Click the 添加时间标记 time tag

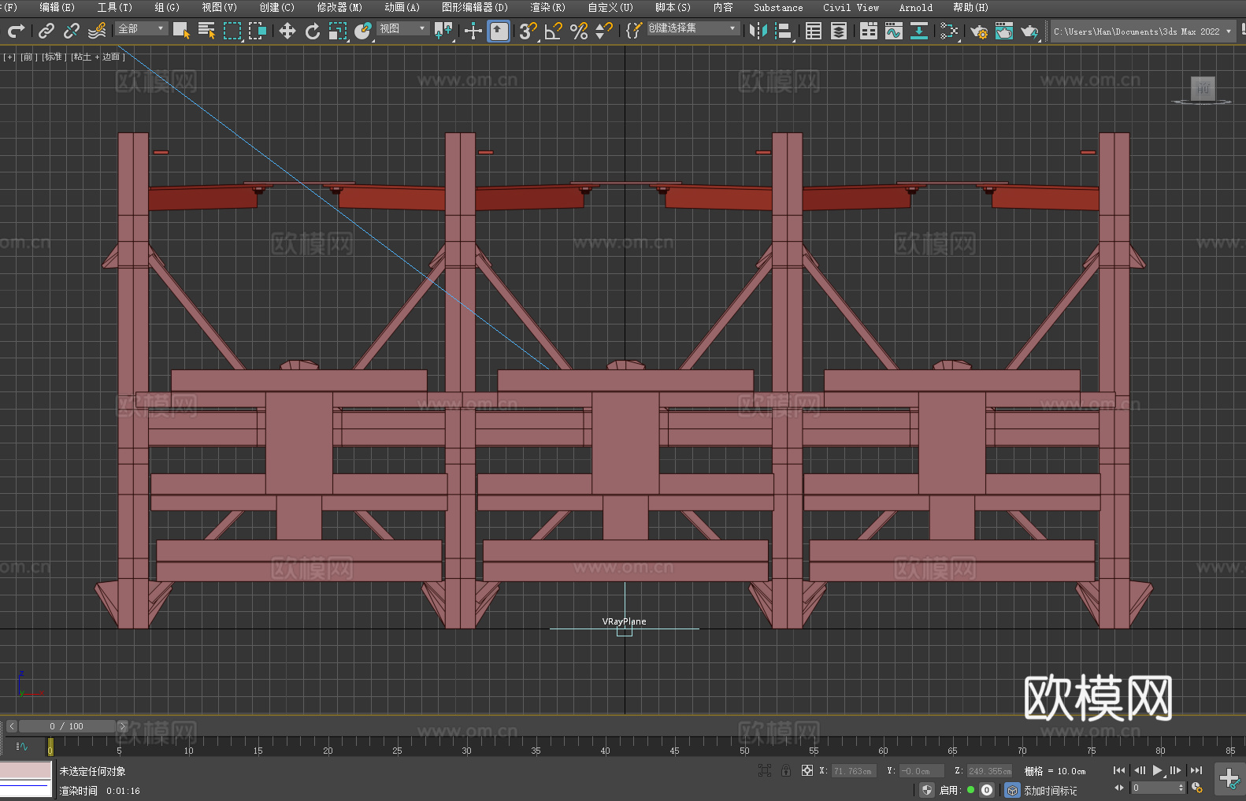[x=1050, y=790]
